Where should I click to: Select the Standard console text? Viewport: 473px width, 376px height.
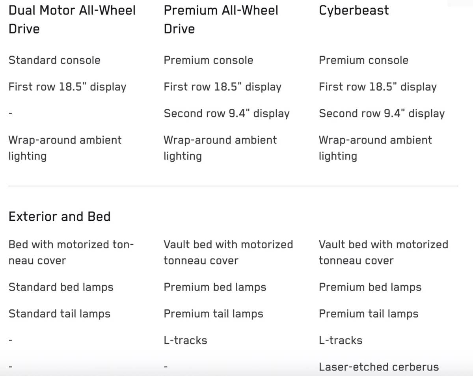[x=54, y=60]
